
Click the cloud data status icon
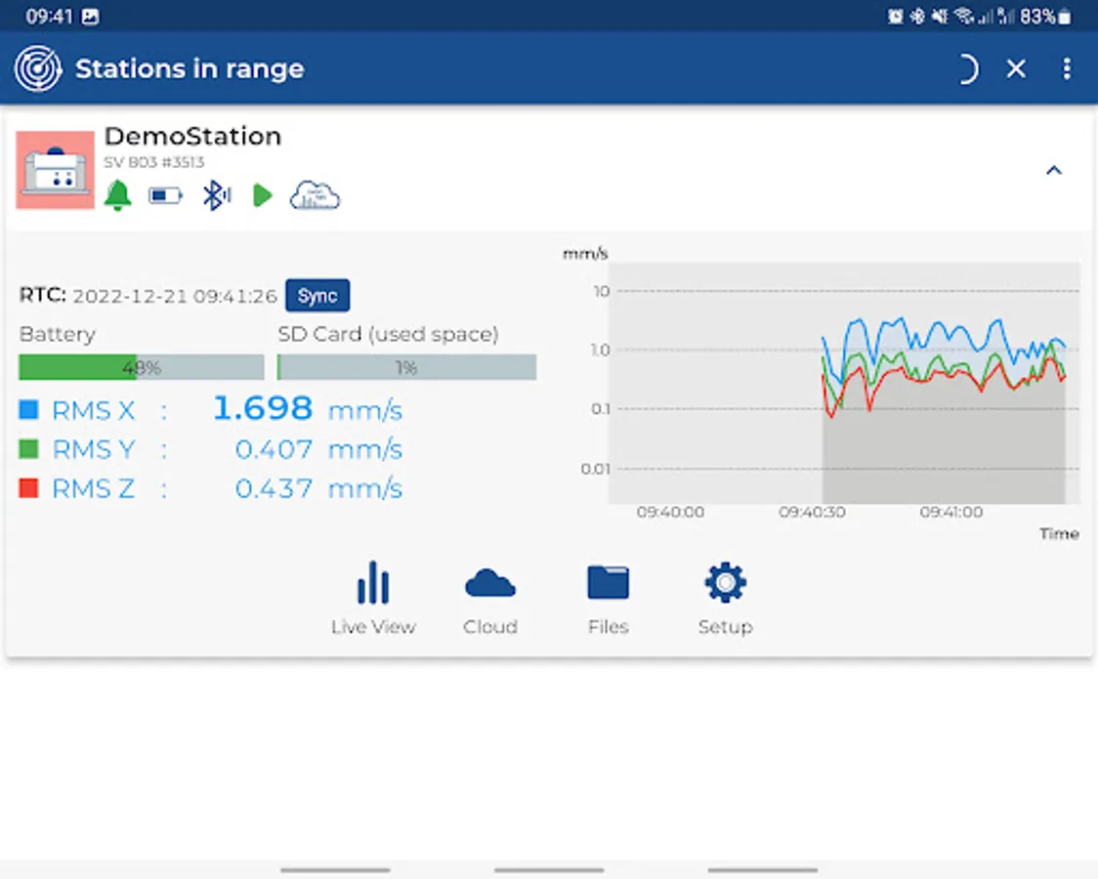(316, 195)
